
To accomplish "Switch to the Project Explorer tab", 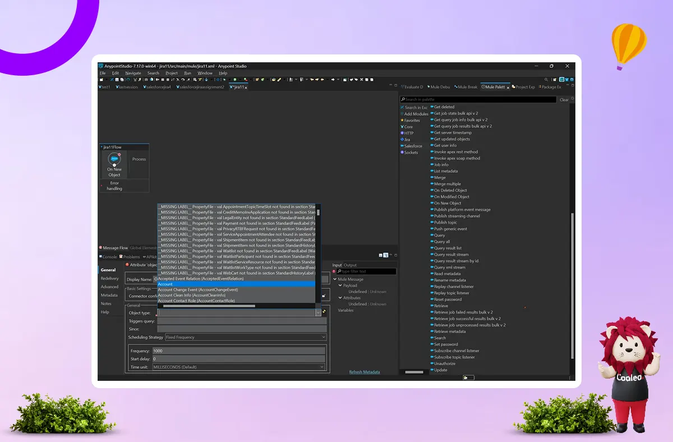I will tap(524, 88).
